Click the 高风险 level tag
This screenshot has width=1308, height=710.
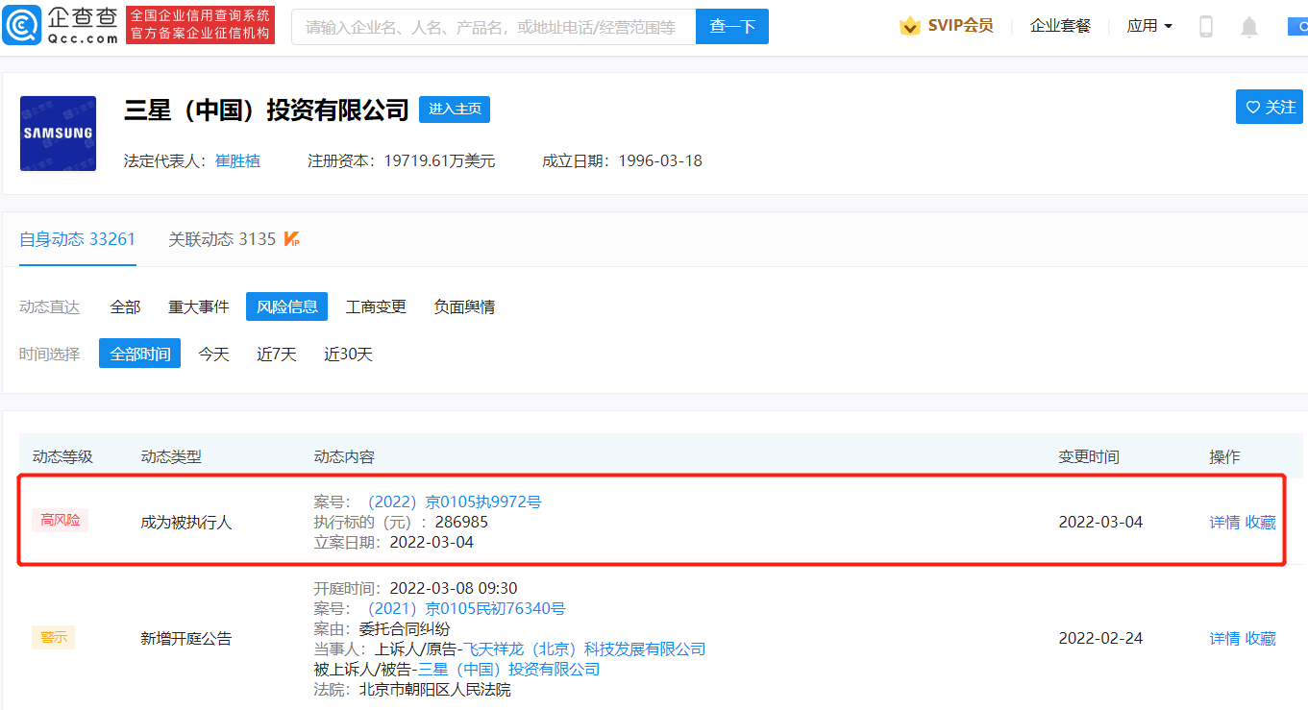pyautogui.click(x=61, y=521)
